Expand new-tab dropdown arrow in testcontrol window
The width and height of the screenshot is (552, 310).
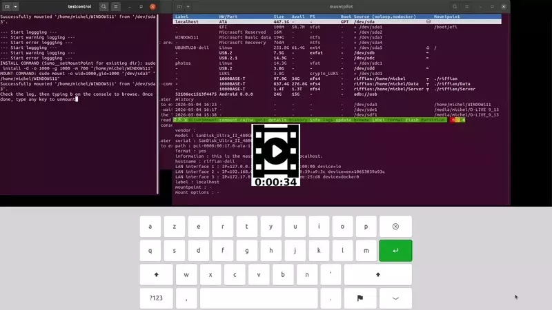pyautogui.click(x=15, y=6)
